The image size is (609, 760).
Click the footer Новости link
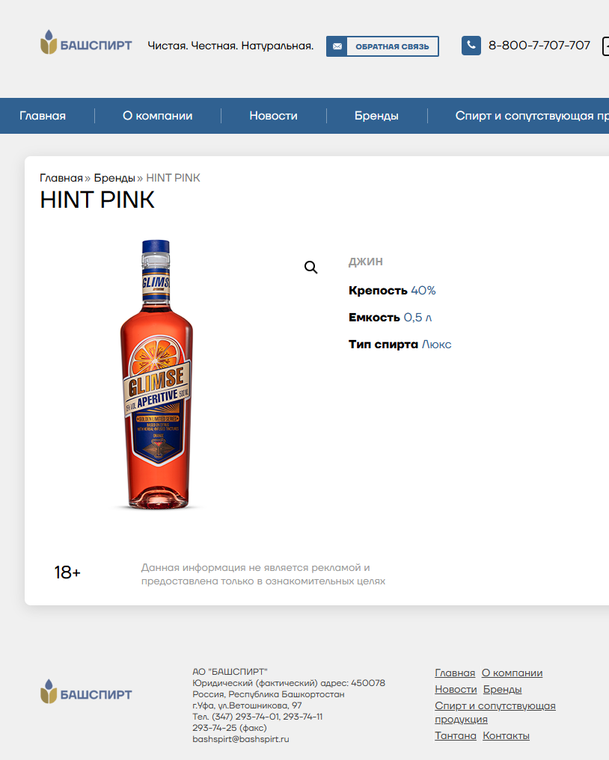tap(456, 690)
